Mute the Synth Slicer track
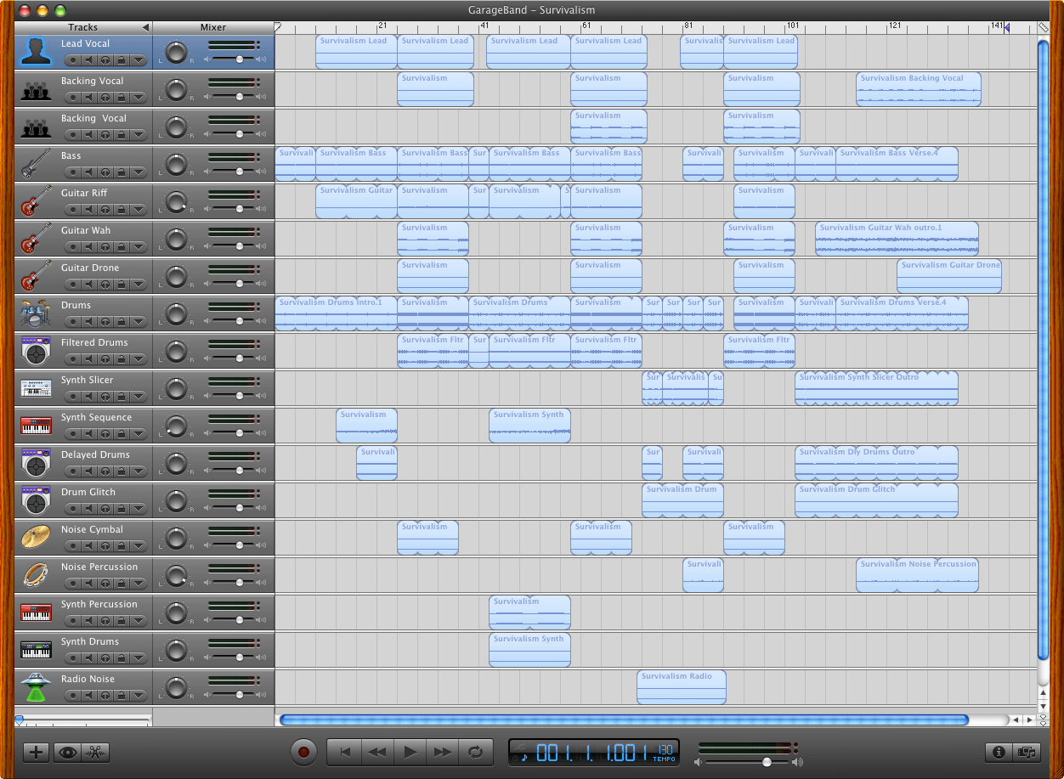The image size is (1064, 779). coord(88,397)
